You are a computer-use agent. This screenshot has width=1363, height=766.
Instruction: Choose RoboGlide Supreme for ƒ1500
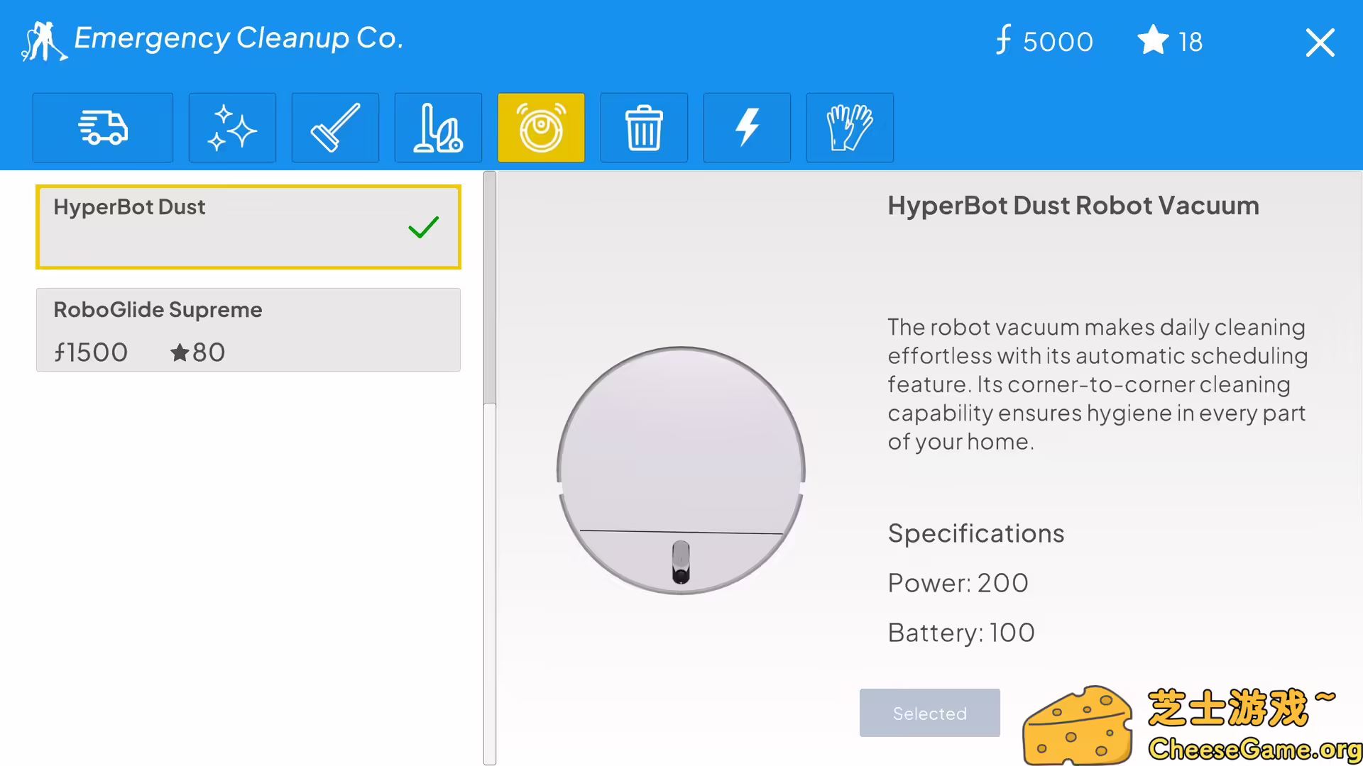click(x=248, y=330)
